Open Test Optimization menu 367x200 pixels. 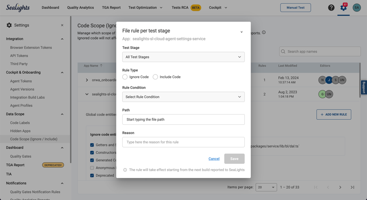[x=145, y=8]
